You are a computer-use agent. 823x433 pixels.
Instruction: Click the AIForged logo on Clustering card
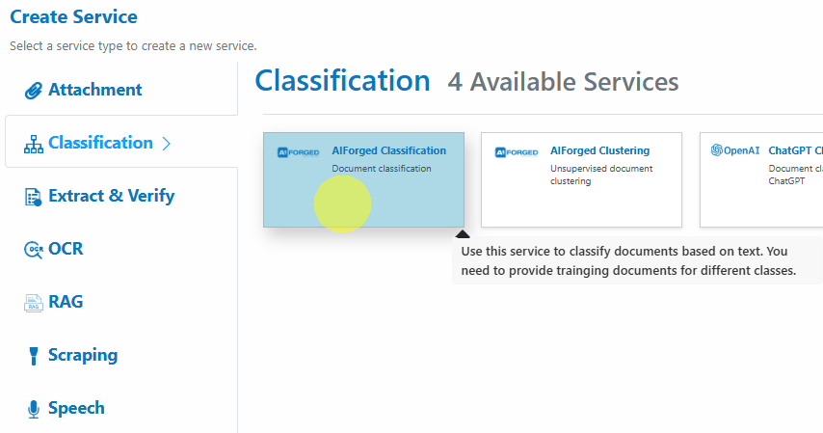[517, 152]
